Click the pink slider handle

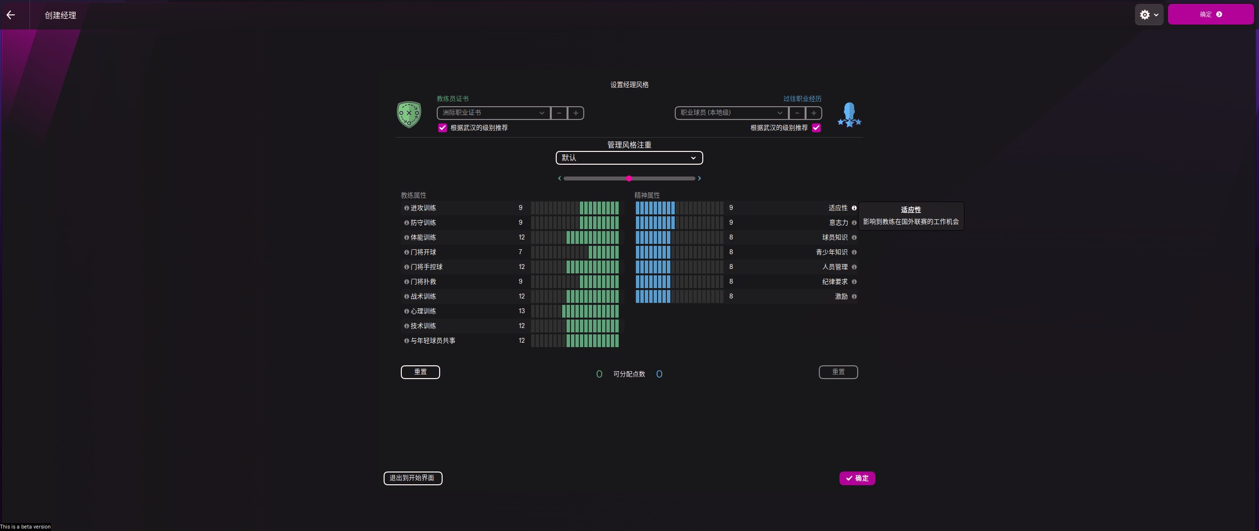point(629,178)
